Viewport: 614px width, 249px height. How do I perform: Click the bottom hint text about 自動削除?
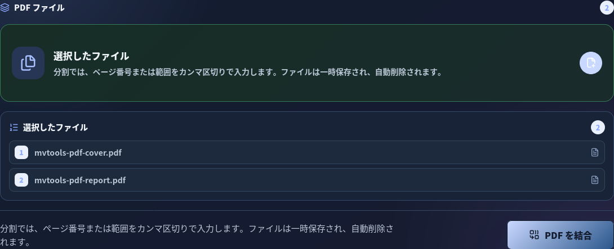coord(197,236)
